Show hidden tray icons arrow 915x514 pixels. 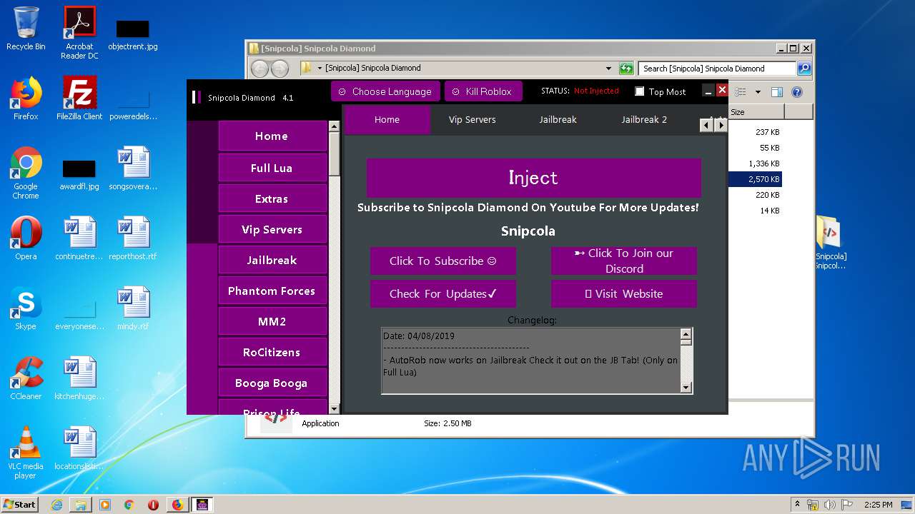pyautogui.click(x=797, y=504)
